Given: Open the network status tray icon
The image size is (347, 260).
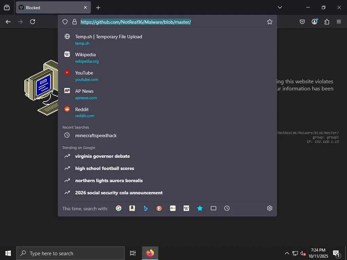Looking at the screenshot, I should click(295, 253).
